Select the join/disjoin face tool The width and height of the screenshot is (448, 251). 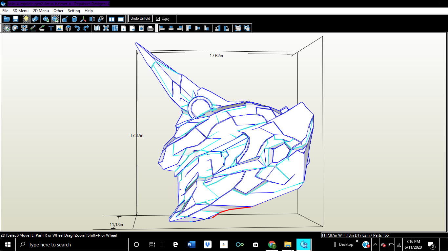(x=24, y=28)
